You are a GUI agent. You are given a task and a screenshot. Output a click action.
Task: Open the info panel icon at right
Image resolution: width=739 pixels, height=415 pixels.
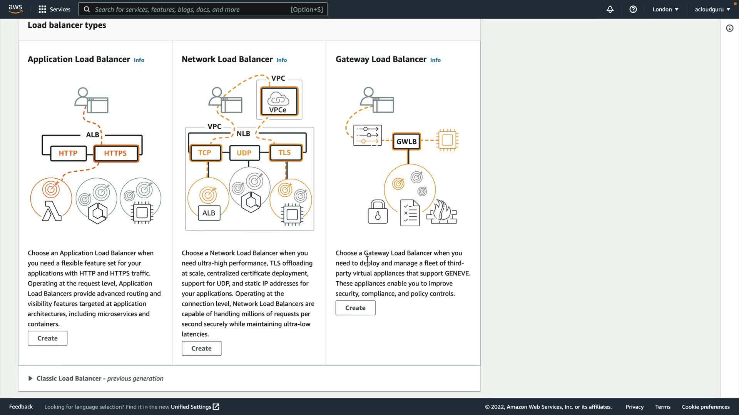(x=729, y=28)
